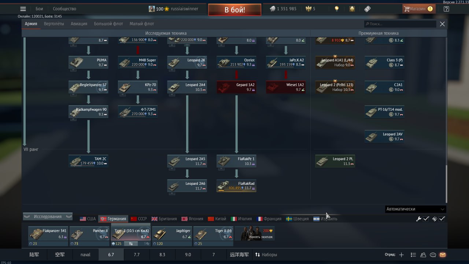469x264 pixels.
Task: Select the 7.7 preset tab
Action: tap(137, 254)
